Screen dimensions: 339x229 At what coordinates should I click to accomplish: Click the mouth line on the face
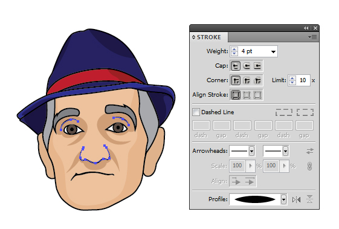tap(93, 173)
